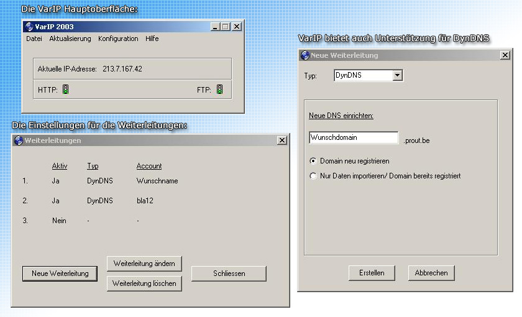Click Ja in forwarding row 1

55,181
